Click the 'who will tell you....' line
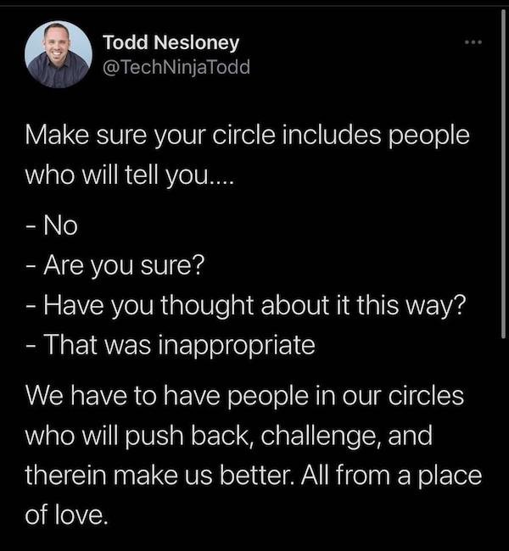The width and height of the screenshot is (509, 551). (x=129, y=175)
